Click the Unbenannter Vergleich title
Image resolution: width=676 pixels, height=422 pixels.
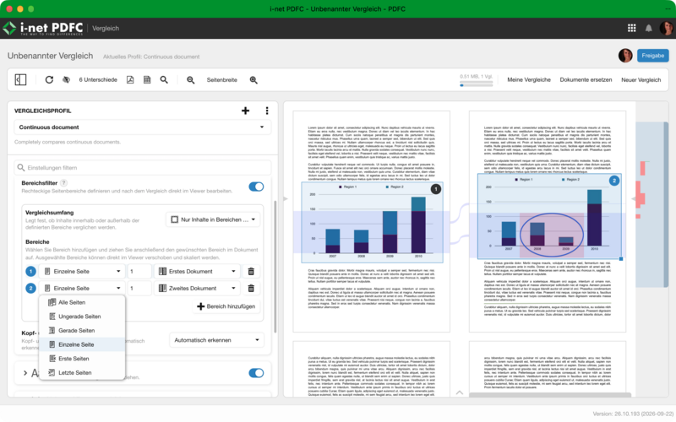click(x=50, y=56)
